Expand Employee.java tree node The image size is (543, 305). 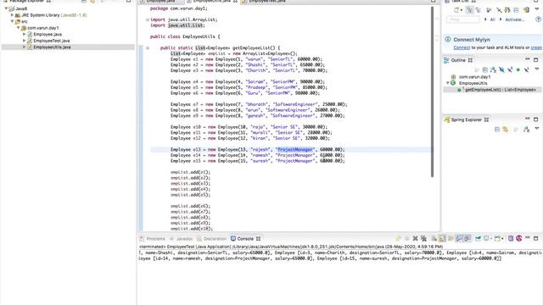click(x=25, y=34)
